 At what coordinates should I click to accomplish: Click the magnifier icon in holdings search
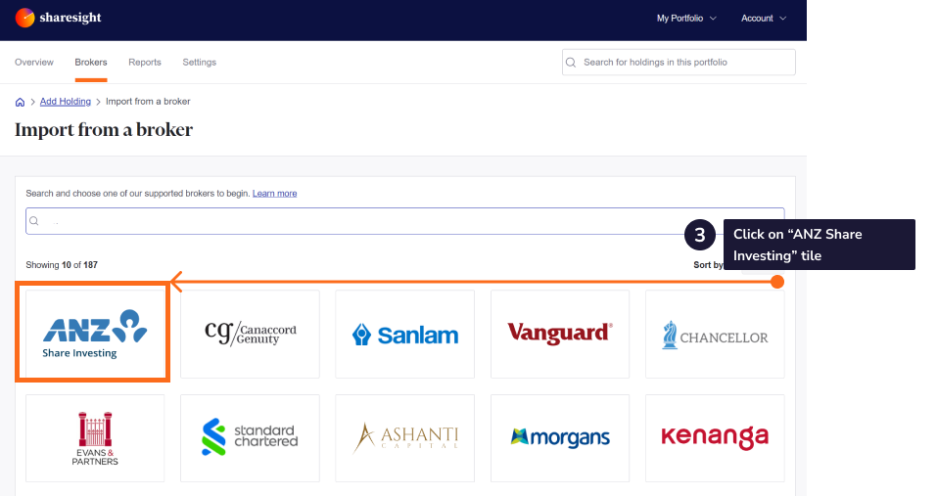(x=571, y=63)
